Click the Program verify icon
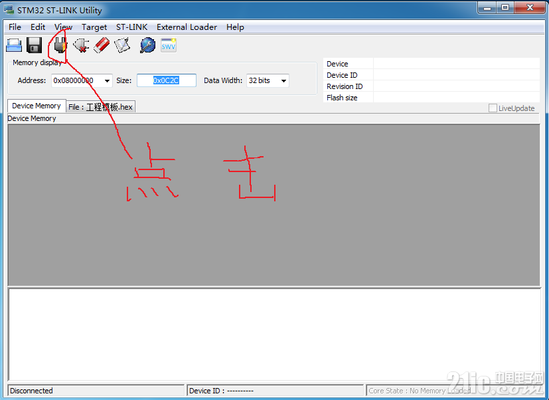Viewport: 549px width, 400px height. pos(122,46)
